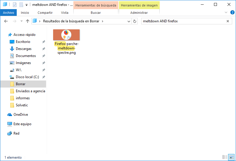Expand the address bar history dropdown
This screenshot has width=236, height=161.
tap(129, 21)
